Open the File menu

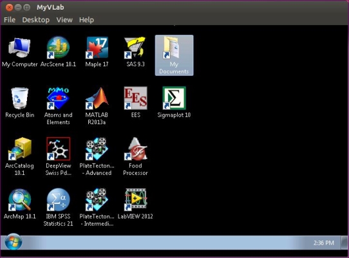point(10,20)
